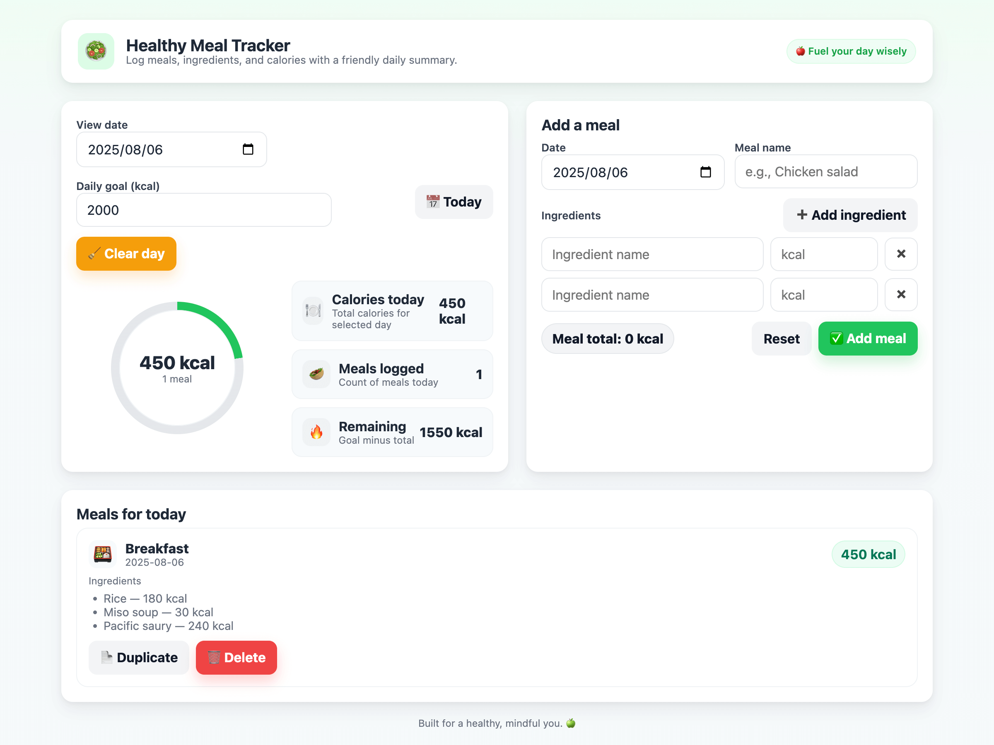Reset the meal form

[x=781, y=339]
